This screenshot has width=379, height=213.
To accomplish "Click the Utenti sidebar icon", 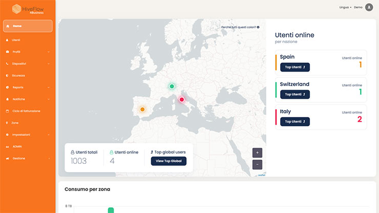I will [x=7, y=40].
